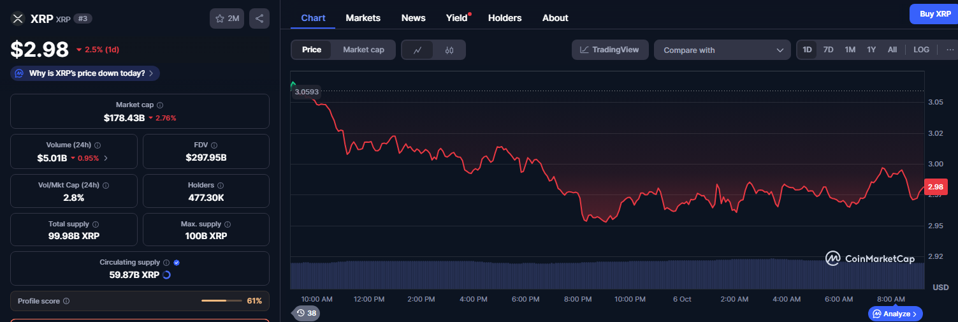Toggle chart to Price view

point(312,50)
